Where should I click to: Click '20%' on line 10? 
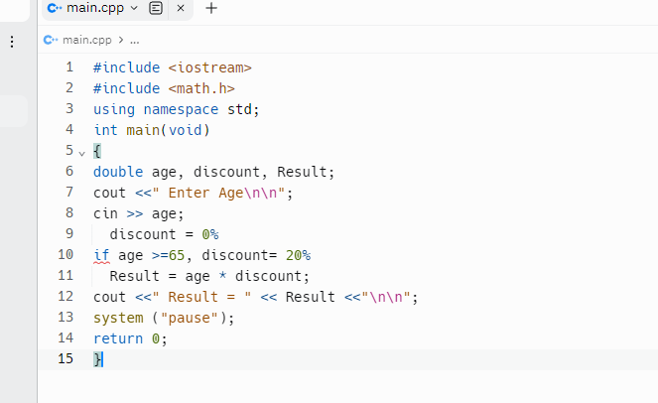tap(299, 255)
